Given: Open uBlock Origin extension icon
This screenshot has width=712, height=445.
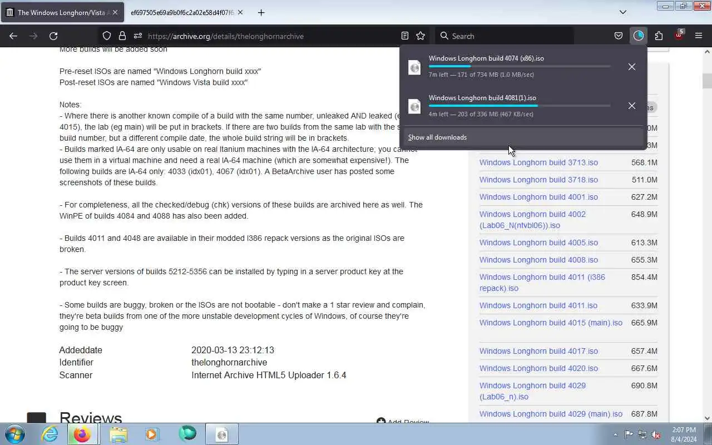Looking at the screenshot, I should (679, 34).
